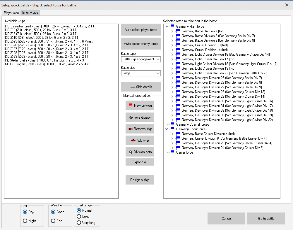Select Normal start range
The image size is (293, 230).
point(79,210)
